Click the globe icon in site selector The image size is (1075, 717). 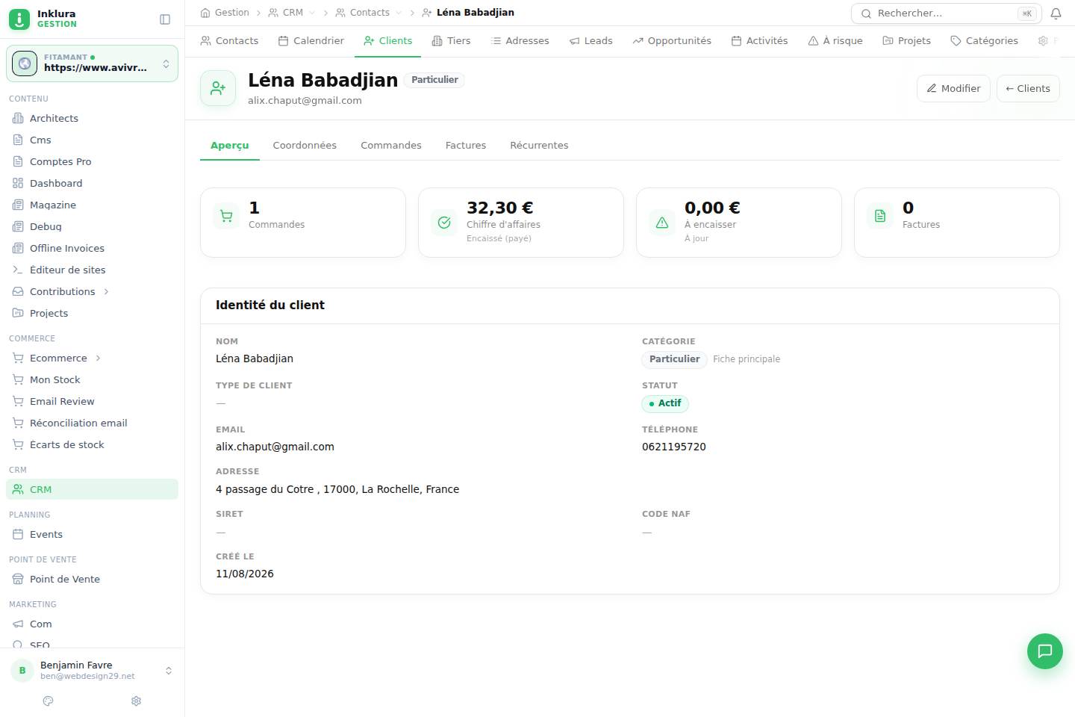[x=25, y=63]
